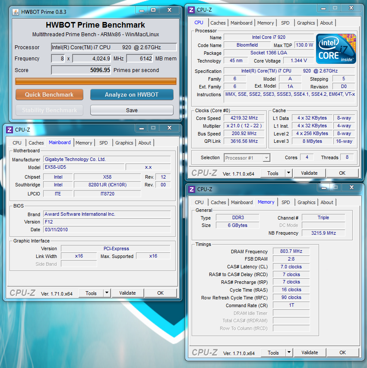
Task: Click the CPU-Z logo icon in the Mainboard window title bar
Action: pyautogui.click(x=9, y=130)
